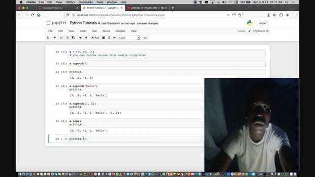Viewport: 315px width, 177px height.
Task: Move the selected cell down
Action: click(x=86, y=38)
